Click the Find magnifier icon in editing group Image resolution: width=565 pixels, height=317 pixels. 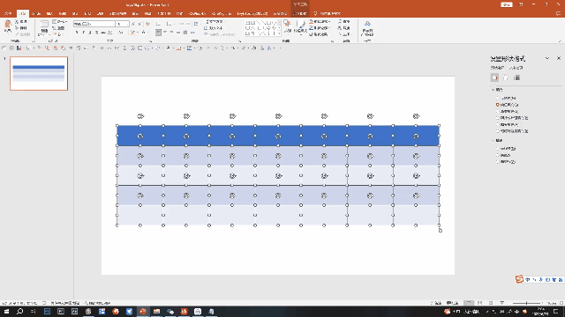[x=340, y=21]
